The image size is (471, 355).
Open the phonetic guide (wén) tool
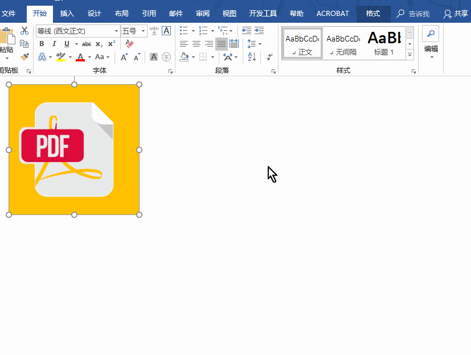tap(154, 31)
